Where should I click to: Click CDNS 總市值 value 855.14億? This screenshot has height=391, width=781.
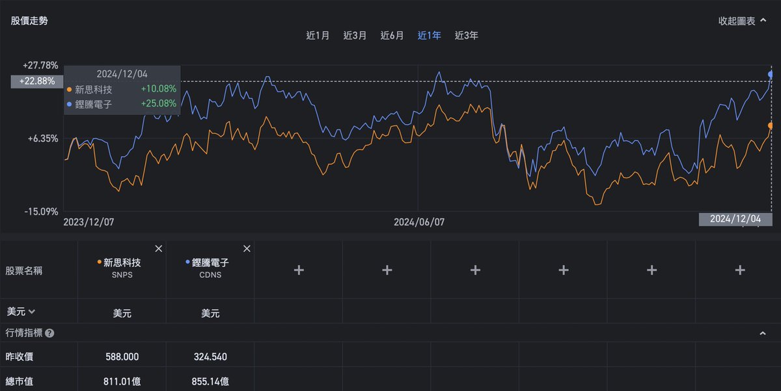[210, 381]
